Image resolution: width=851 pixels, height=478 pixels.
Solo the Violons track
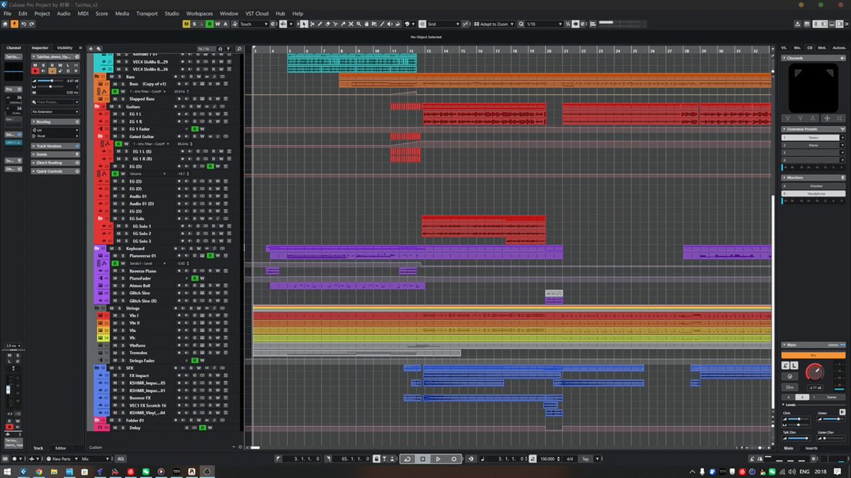(122, 346)
